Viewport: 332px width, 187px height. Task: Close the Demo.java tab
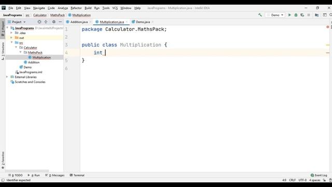point(153,22)
